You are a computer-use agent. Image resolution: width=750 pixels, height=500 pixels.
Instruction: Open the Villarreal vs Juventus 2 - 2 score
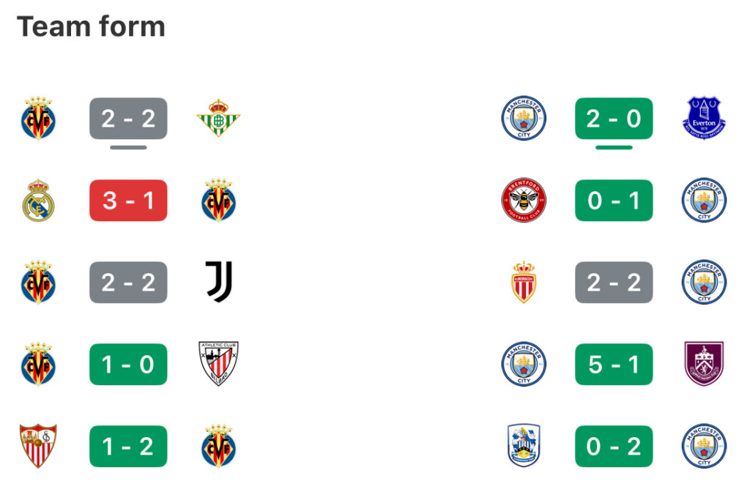point(128,282)
